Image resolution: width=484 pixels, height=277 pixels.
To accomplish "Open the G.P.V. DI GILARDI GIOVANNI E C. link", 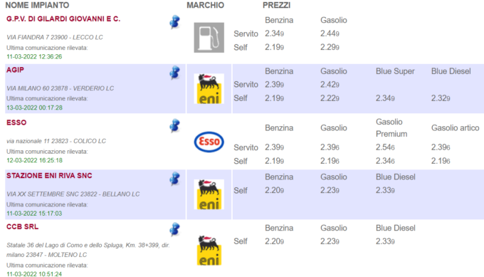I will (x=63, y=19).
